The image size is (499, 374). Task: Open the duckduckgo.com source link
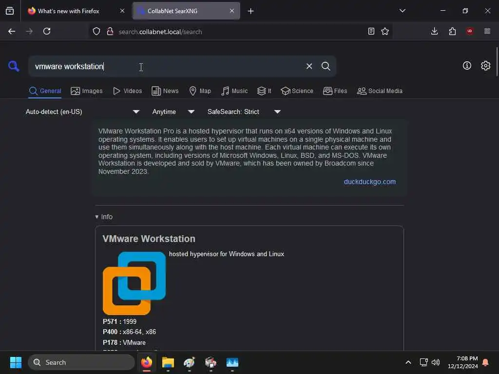coord(369,182)
